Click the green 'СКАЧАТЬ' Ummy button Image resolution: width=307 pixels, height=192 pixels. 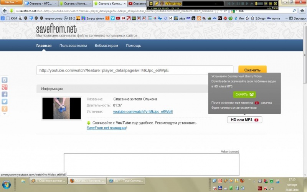point(244,94)
